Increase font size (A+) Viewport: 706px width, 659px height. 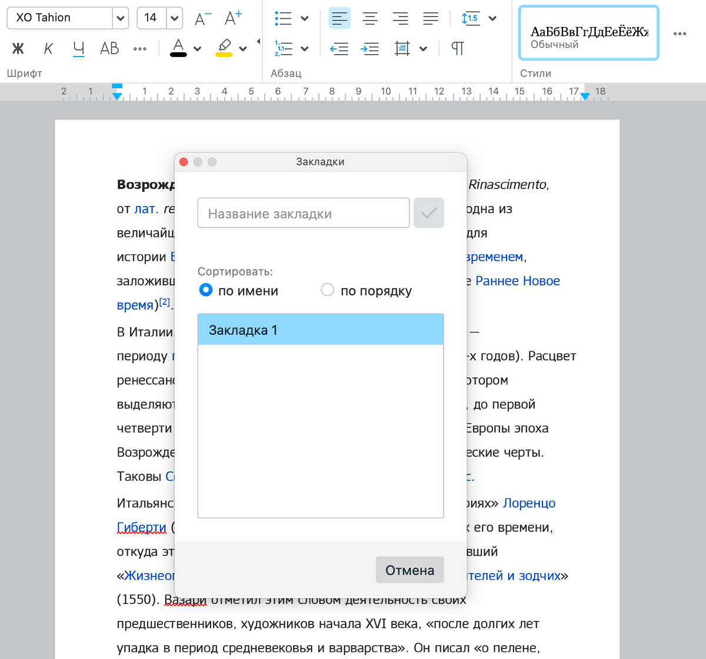(234, 18)
